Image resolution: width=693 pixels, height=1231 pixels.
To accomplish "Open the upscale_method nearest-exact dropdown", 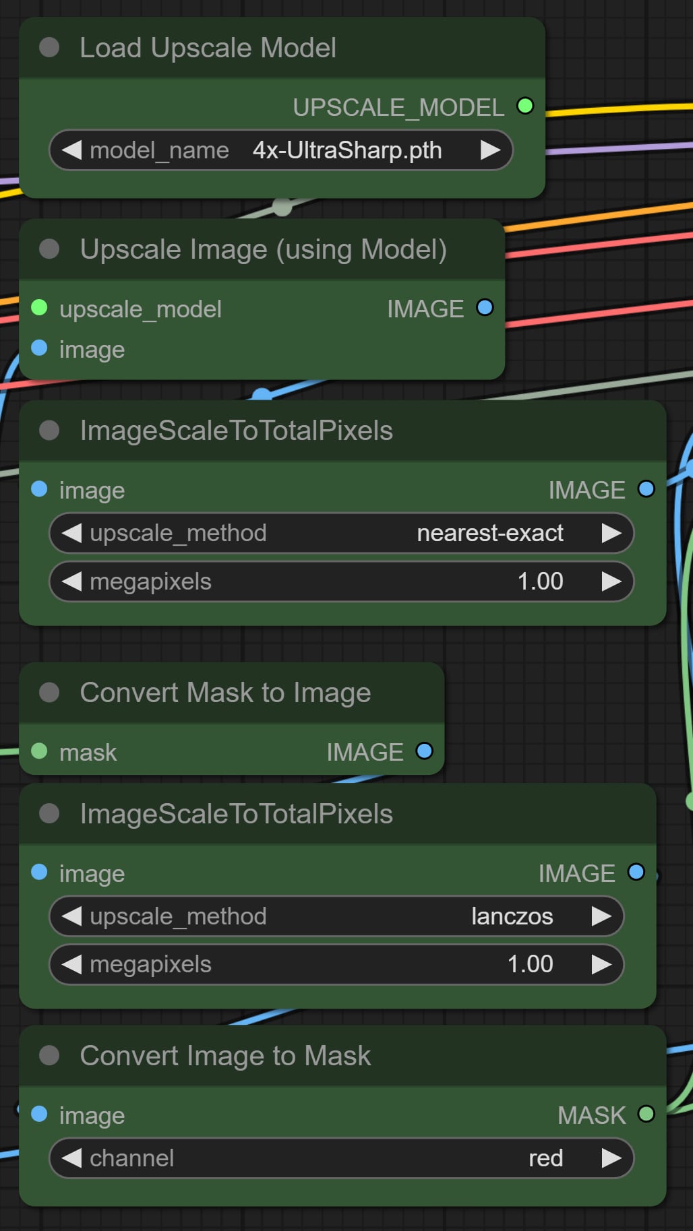I will pyautogui.click(x=342, y=534).
